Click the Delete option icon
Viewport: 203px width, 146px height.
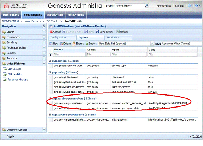[61, 44]
